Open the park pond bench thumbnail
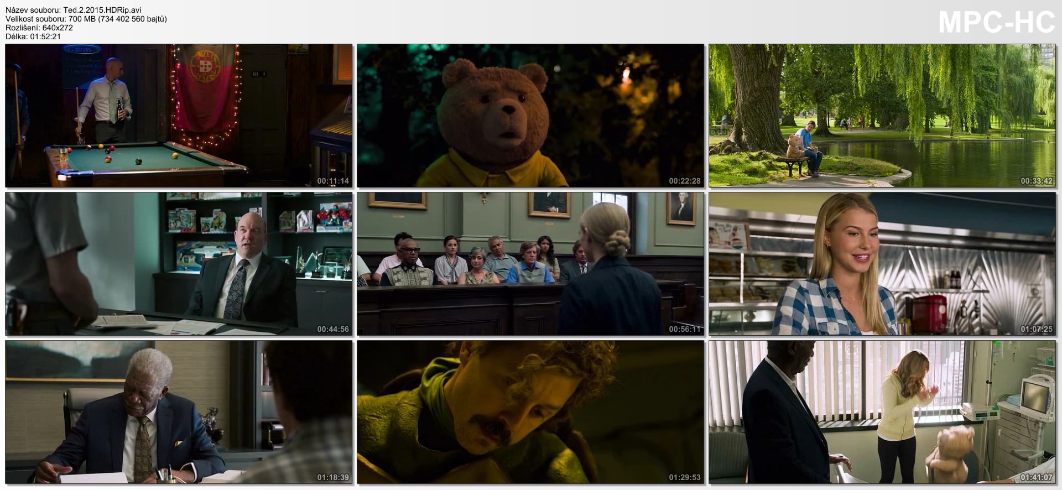Viewport: 1062px width, 490px height. pos(882,116)
